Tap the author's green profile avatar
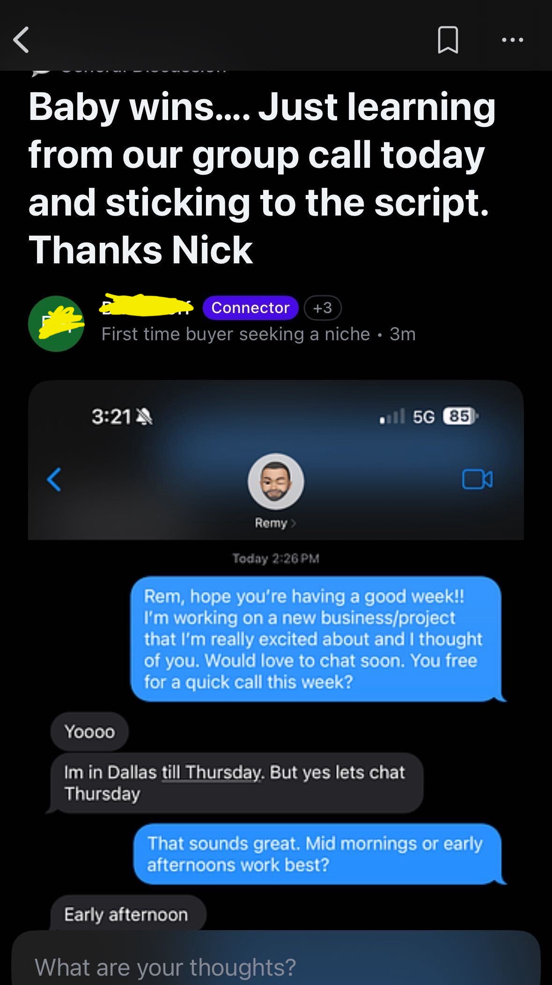Image resolution: width=552 pixels, height=985 pixels. 56,323
